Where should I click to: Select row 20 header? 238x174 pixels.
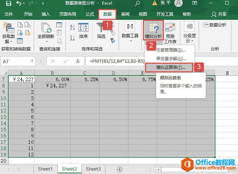(x=4, y=161)
